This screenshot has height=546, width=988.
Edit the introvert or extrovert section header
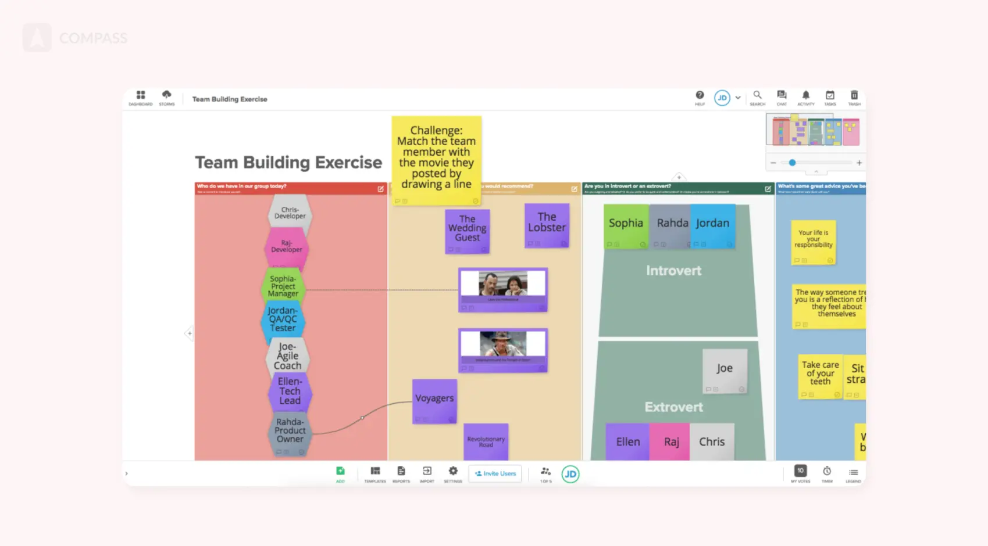click(x=768, y=189)
